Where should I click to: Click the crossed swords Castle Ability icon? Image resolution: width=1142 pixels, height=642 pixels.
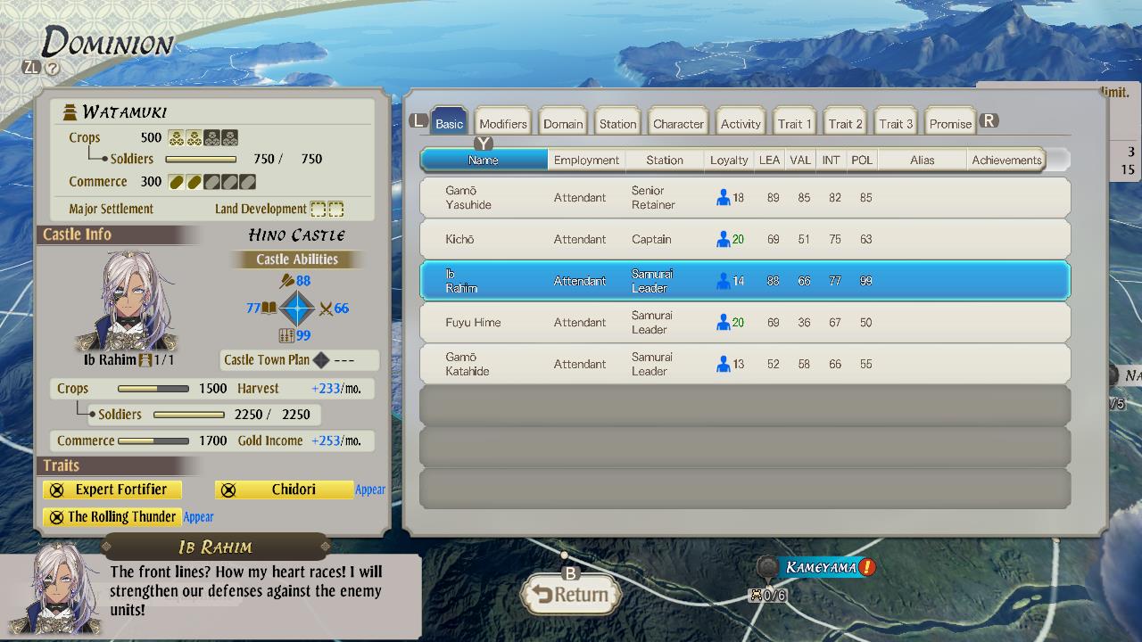(x=327, y=309)
